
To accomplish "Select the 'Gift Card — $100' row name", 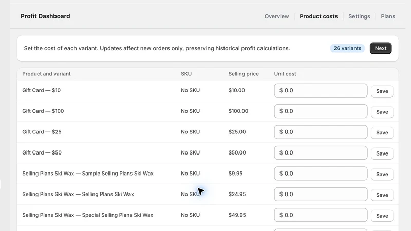I will tap(43, 111).
